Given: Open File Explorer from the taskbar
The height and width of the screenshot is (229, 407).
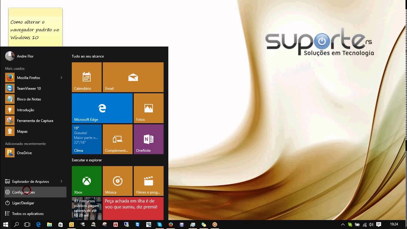Looking at the screenshot, I should (x=49, y=224).
